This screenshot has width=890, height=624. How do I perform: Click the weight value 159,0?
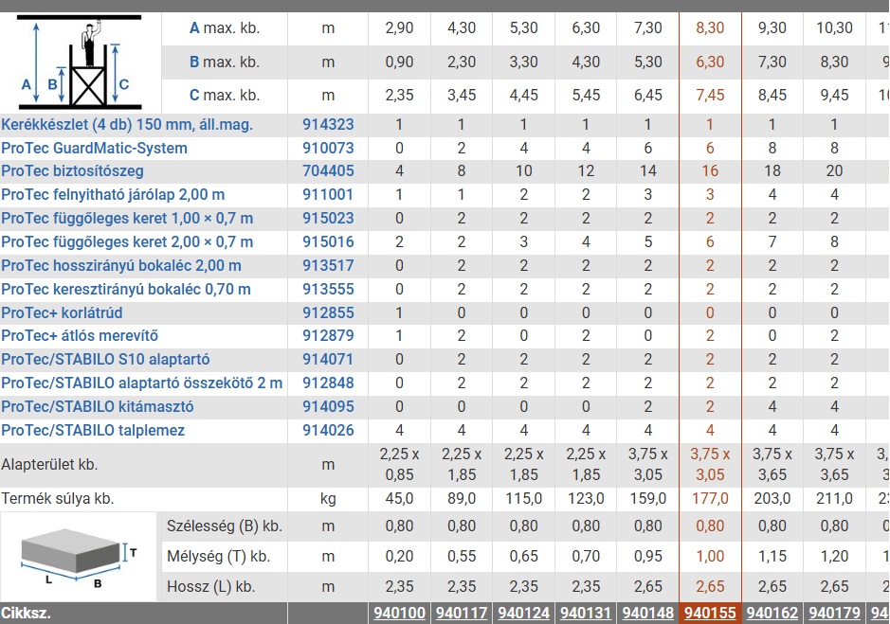648,499
